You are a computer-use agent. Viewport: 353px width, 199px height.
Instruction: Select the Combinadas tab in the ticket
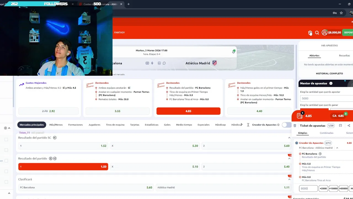(x=327, y=133)
